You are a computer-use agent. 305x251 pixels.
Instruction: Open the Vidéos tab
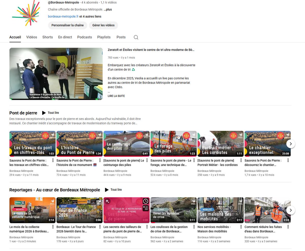(x=32, y=37)
